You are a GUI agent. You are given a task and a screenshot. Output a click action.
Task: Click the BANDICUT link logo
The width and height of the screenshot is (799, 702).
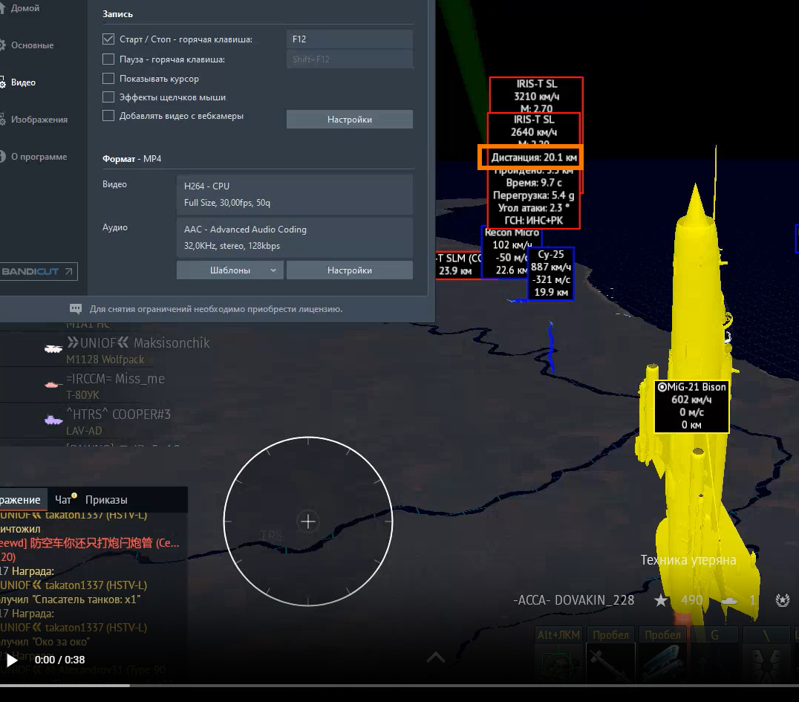coord(37,272)
